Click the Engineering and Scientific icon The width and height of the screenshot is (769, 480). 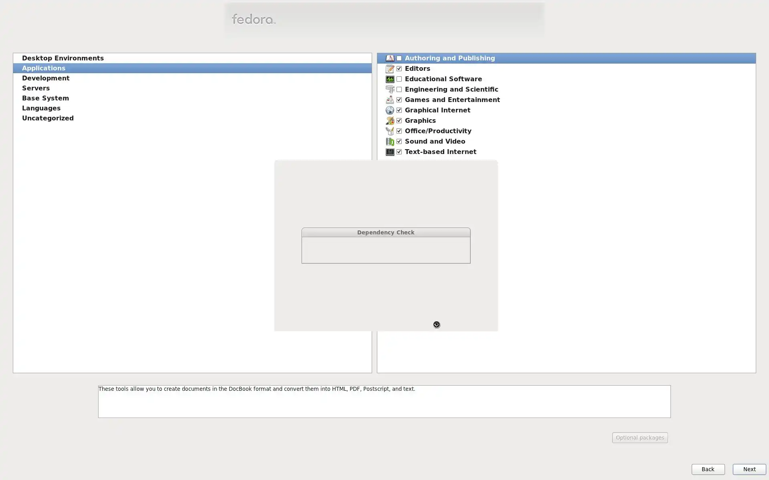pos(390,90)
